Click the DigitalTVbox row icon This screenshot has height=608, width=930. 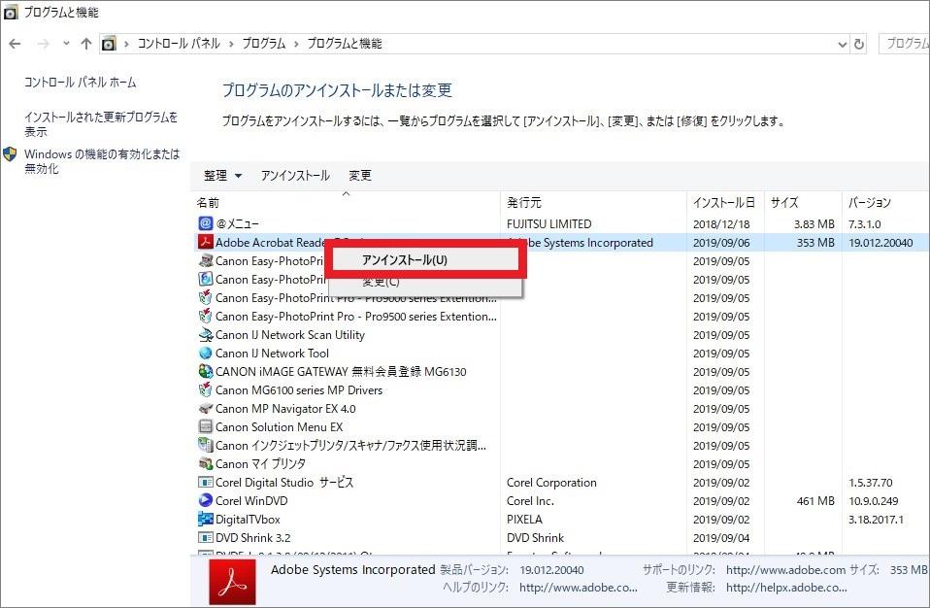(205, 519)
